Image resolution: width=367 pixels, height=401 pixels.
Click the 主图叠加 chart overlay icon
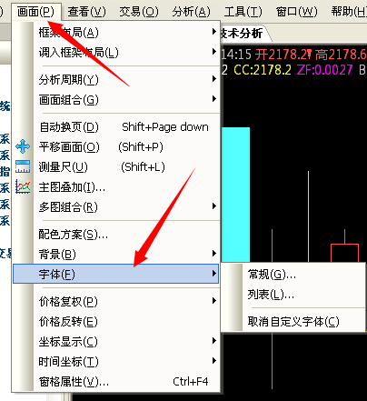coord(23,187)
